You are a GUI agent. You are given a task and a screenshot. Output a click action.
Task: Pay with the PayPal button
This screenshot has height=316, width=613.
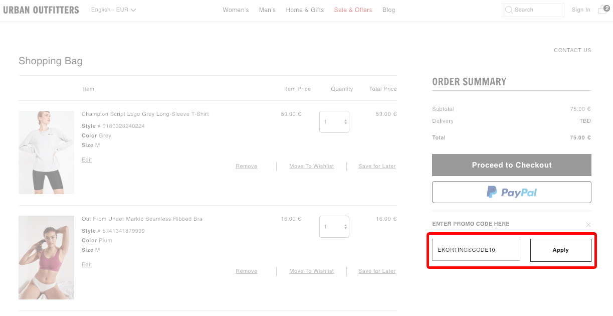point(512,192)
